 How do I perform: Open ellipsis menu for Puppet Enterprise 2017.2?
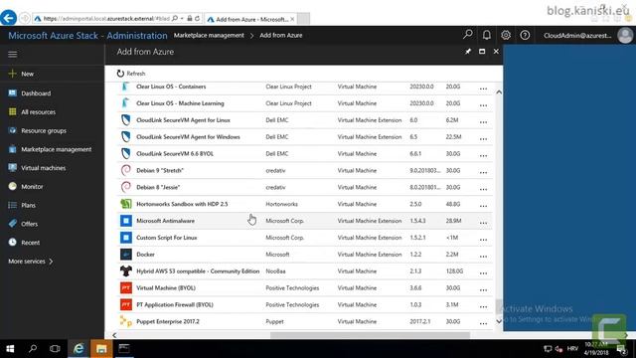[483, 323]
